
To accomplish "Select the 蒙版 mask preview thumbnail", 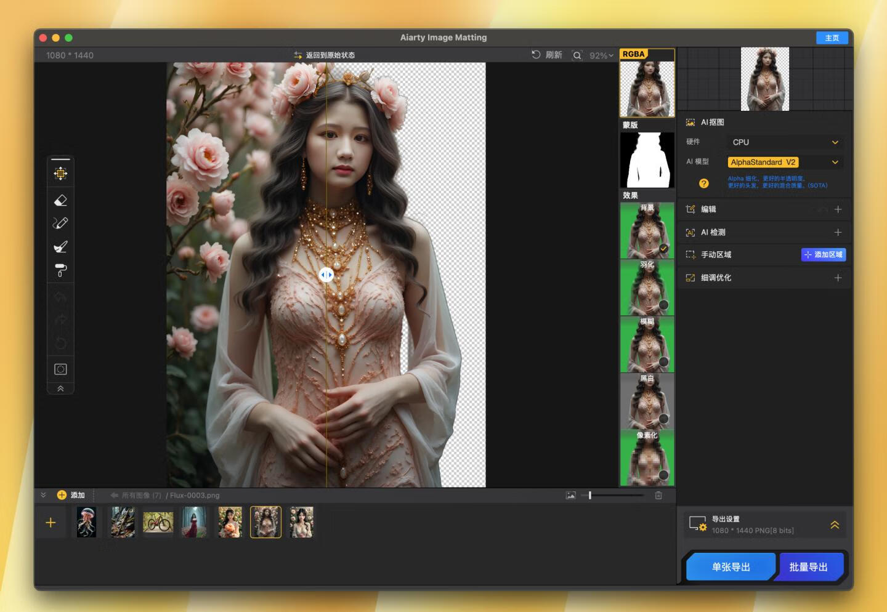I will (x=647, y=160).
